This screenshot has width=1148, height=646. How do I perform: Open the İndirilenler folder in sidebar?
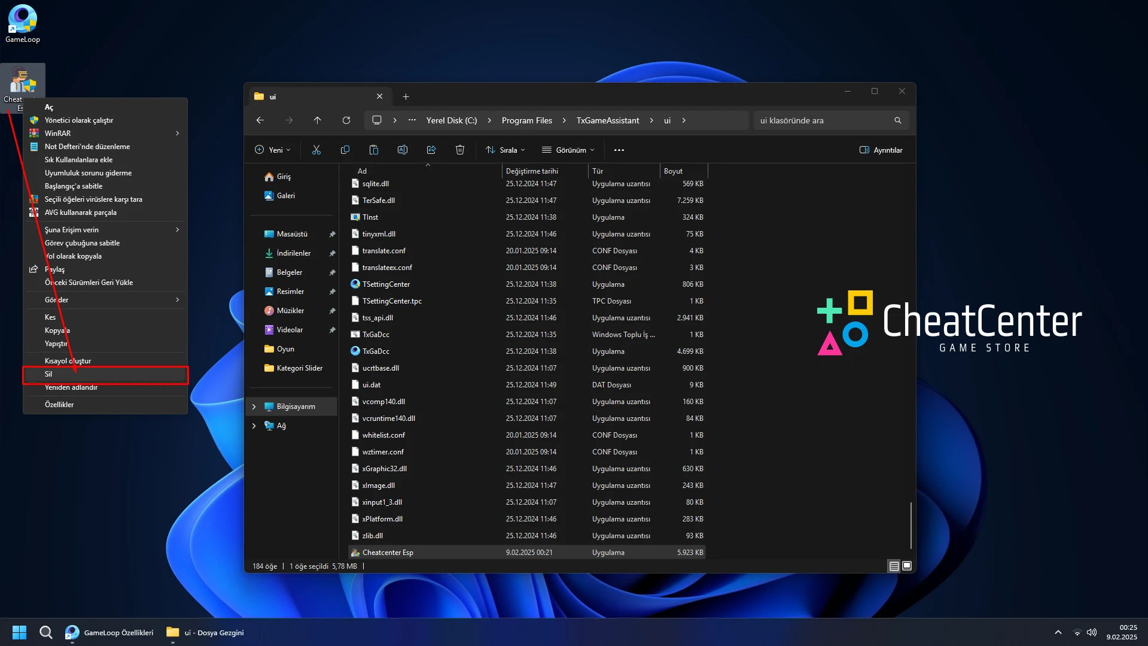pyautogui.click(x=293, y=253)
